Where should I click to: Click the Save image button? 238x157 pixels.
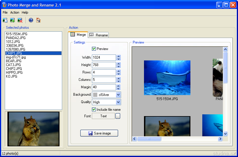(99, 133)
